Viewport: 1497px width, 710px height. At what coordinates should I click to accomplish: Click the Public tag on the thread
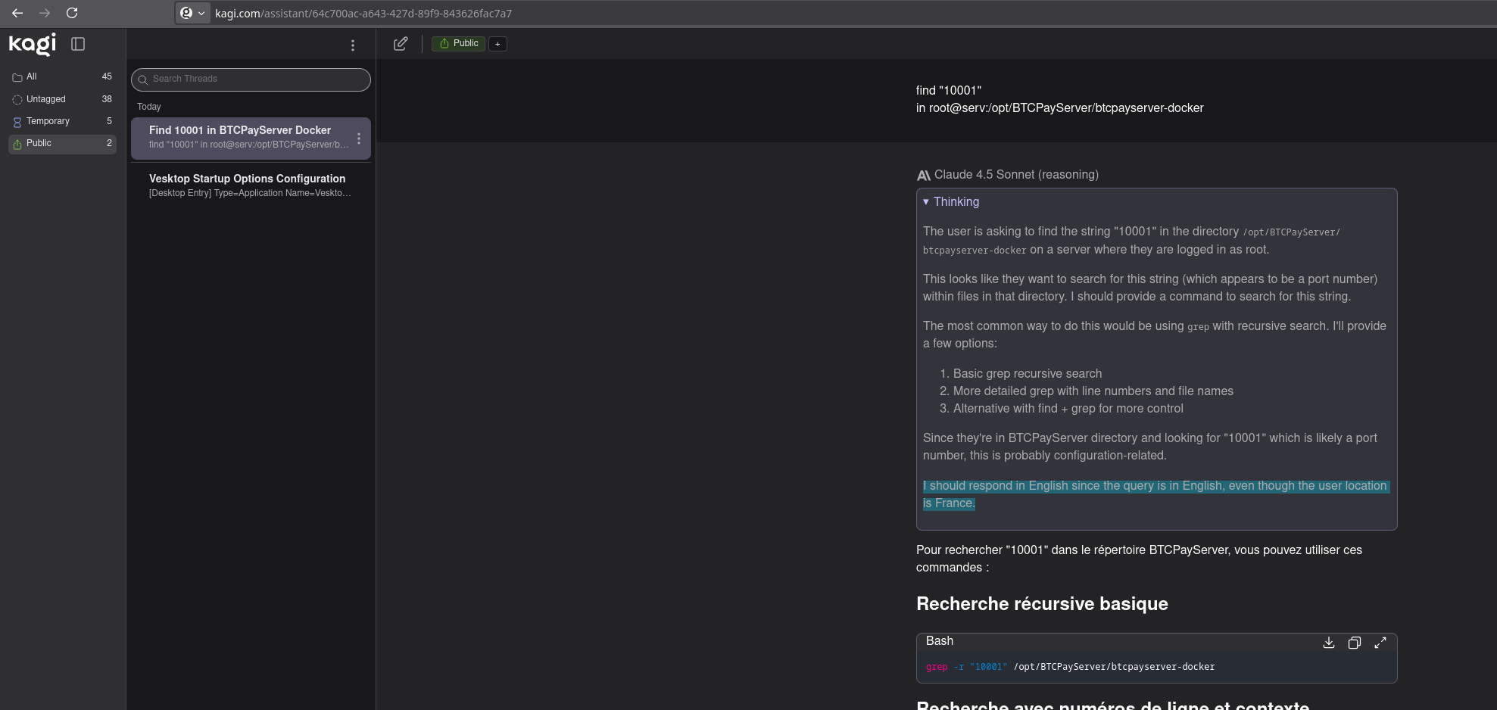(458, 44)
